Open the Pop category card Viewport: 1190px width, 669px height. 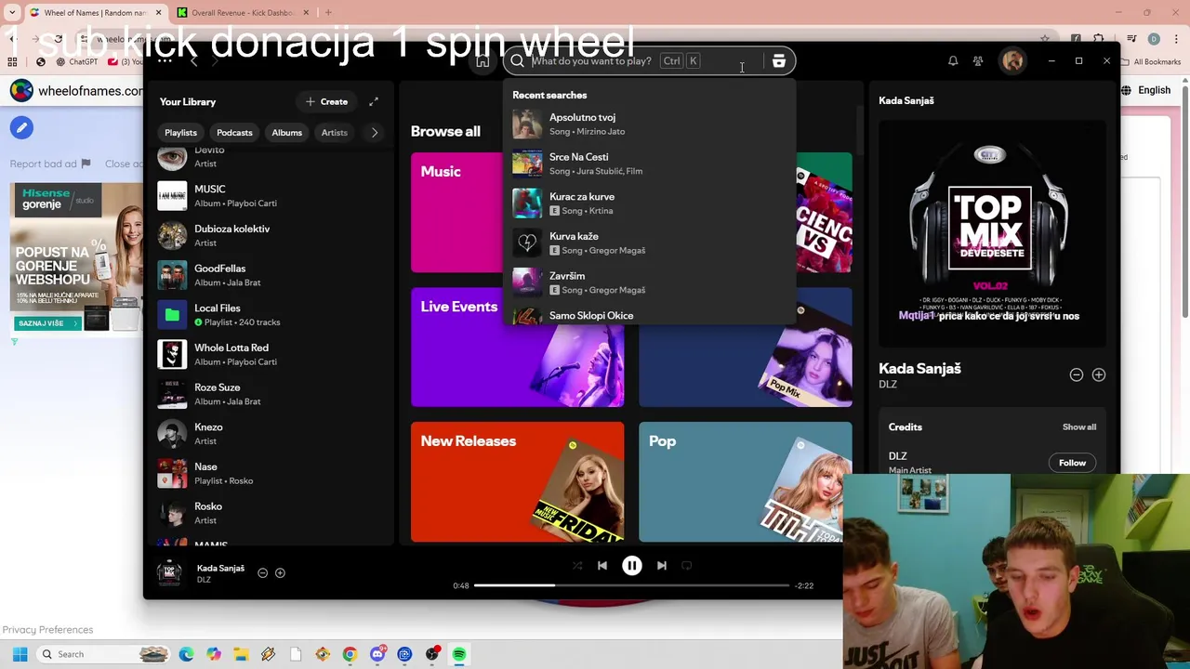click(x=745, y=482)
